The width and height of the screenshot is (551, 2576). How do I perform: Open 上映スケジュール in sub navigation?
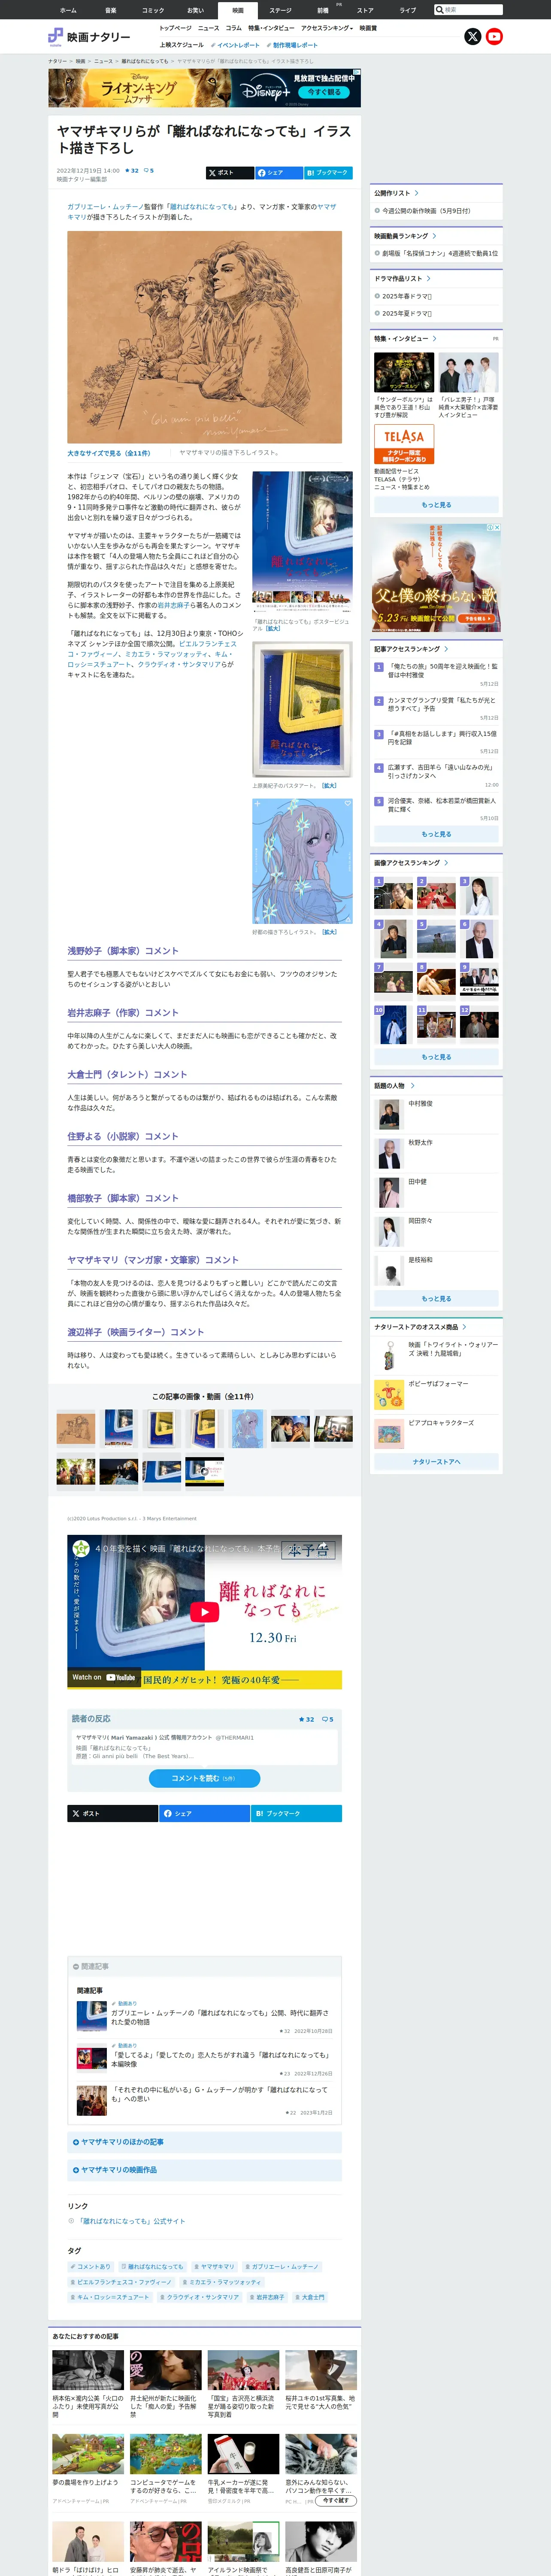coord(182,45)
